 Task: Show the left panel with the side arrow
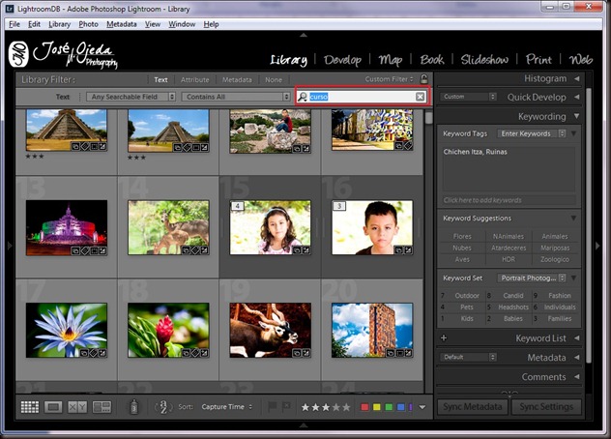click(10, 246)
